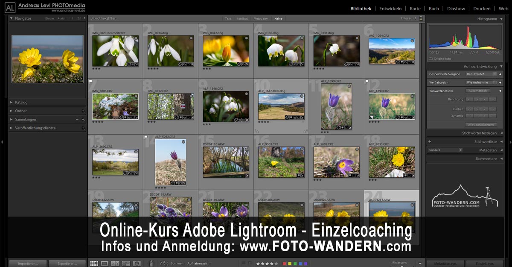Collapse the Histogramm panel

[501, 19]
